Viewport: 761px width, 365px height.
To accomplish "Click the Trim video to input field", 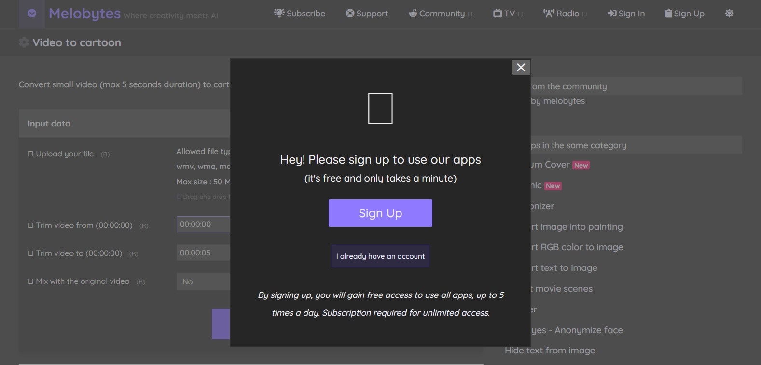I will pyautogui.click(x=203, y=253).
